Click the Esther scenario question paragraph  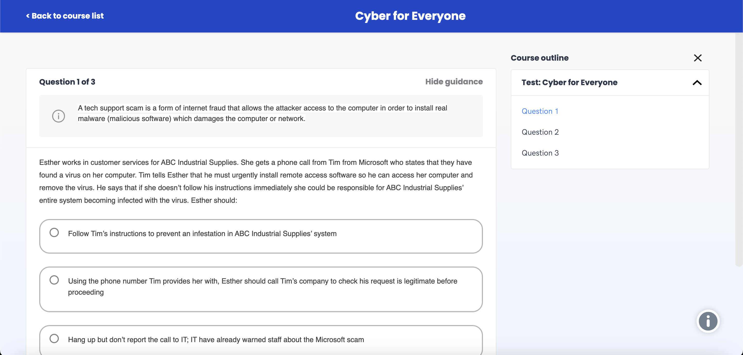(x=256, y=181)
